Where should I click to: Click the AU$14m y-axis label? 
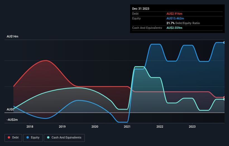coord(13,36)
